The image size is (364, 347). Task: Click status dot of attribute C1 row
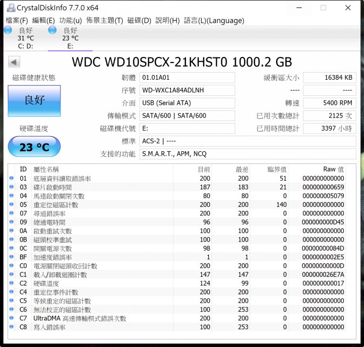tap(11, 274)
